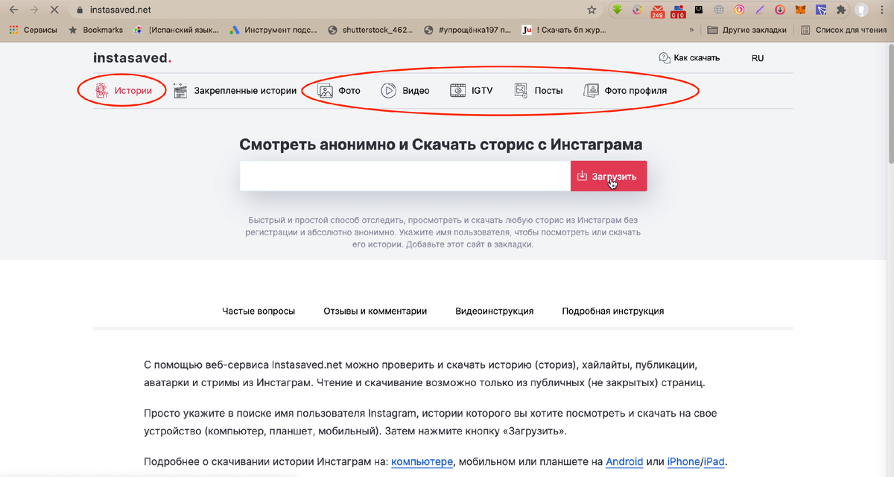Image resolution: width=894 pixels, height=477 pixels.
Task: Switch to the Видео tab
Action: pos(405,91)
